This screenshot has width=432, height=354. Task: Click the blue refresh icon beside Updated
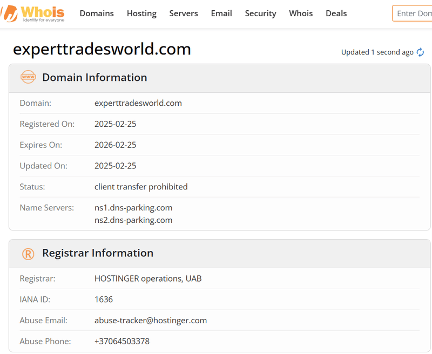click(x=420, y=52)
